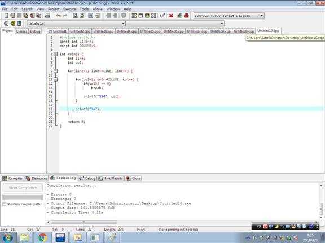Start debugging with the checkmark icon

click(162, 16)
